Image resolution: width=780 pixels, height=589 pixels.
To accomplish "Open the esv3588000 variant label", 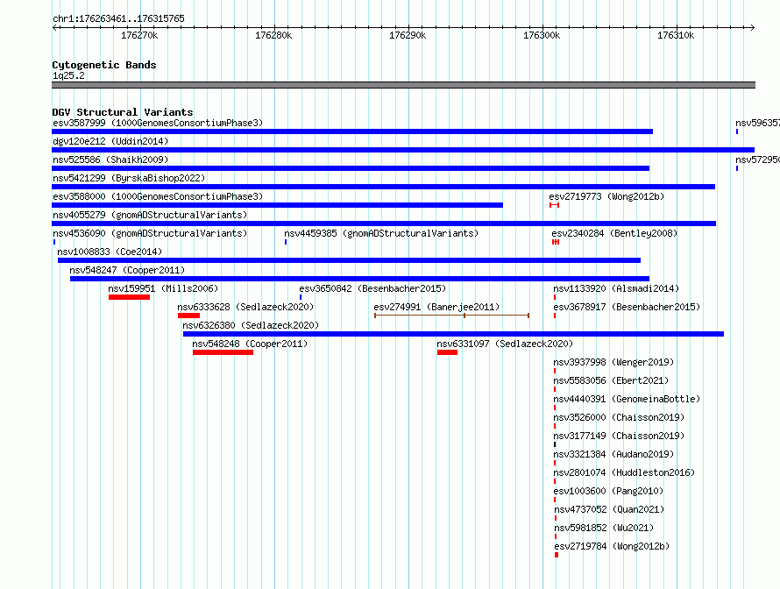I will [x=158, y=196].
